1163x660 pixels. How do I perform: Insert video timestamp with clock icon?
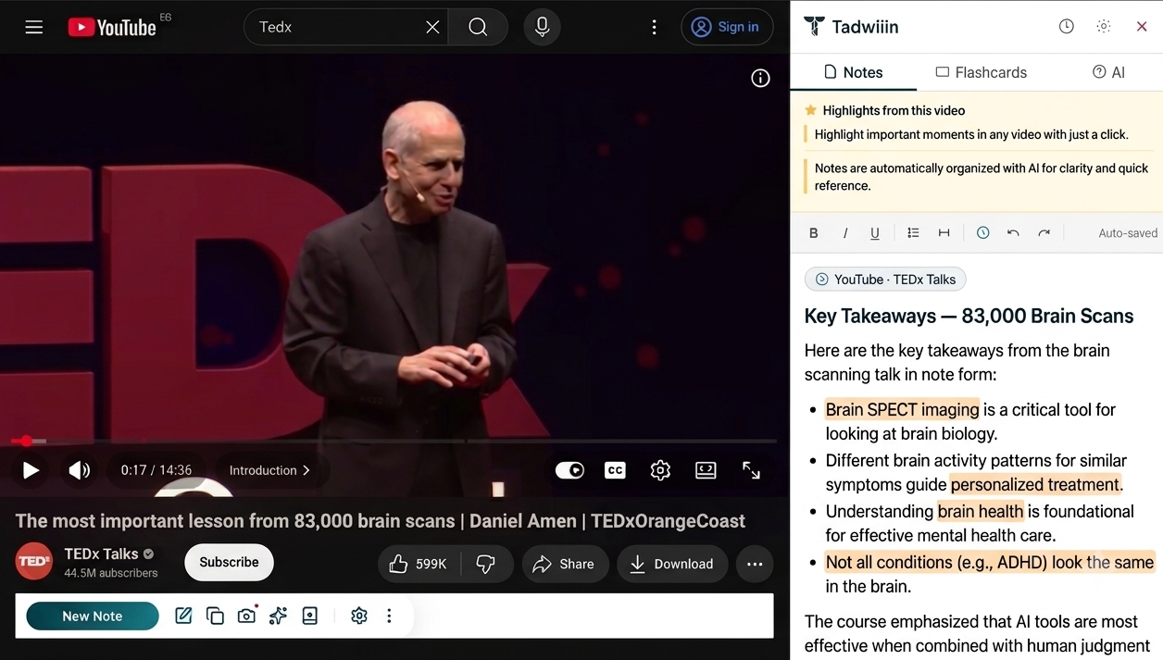click(x=983, y=233)
